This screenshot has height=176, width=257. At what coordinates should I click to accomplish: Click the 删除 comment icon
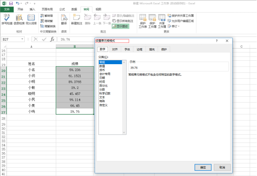pos(88,19)
